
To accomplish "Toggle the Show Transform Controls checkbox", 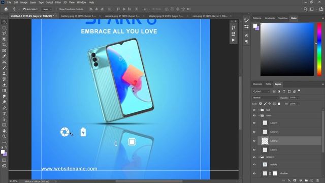I will 57,9.
